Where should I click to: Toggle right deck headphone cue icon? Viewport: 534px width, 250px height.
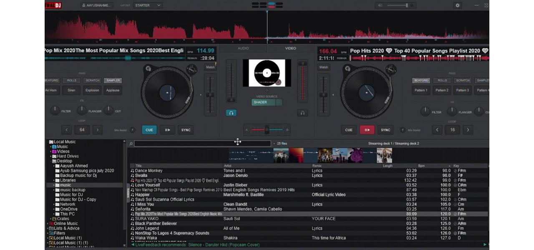pyautogui.click(x=303, y=113)
